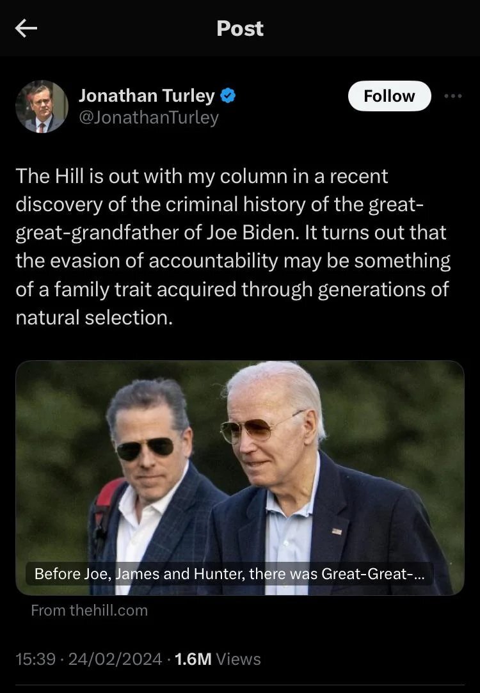
Task: Open Jonathan Turley's profile avatar
Action: click(42, 106)
